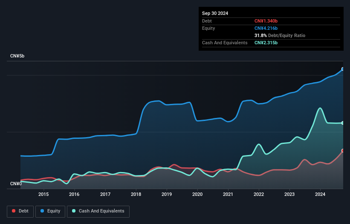This screenshot has width=350, height=224.
Task: Toggle the Debt series legend button
Action: (20, 211)
